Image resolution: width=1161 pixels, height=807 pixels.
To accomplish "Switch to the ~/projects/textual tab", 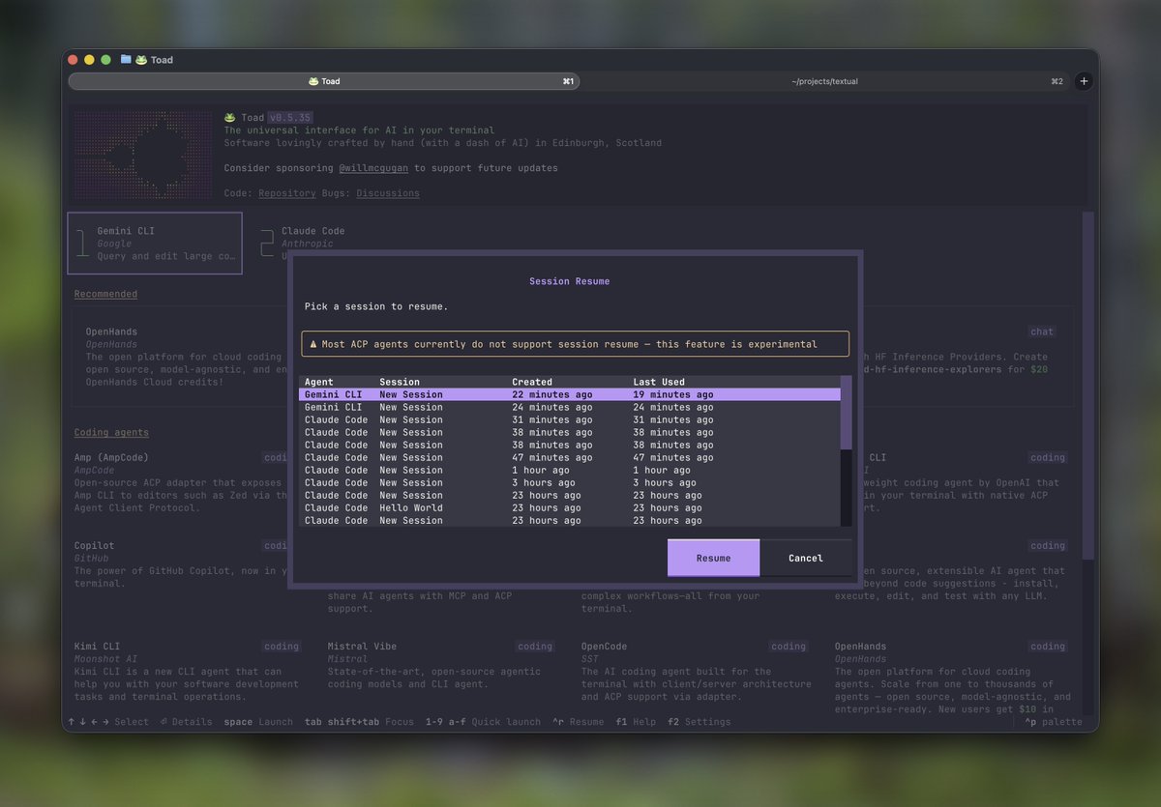I will coord(825,81).
